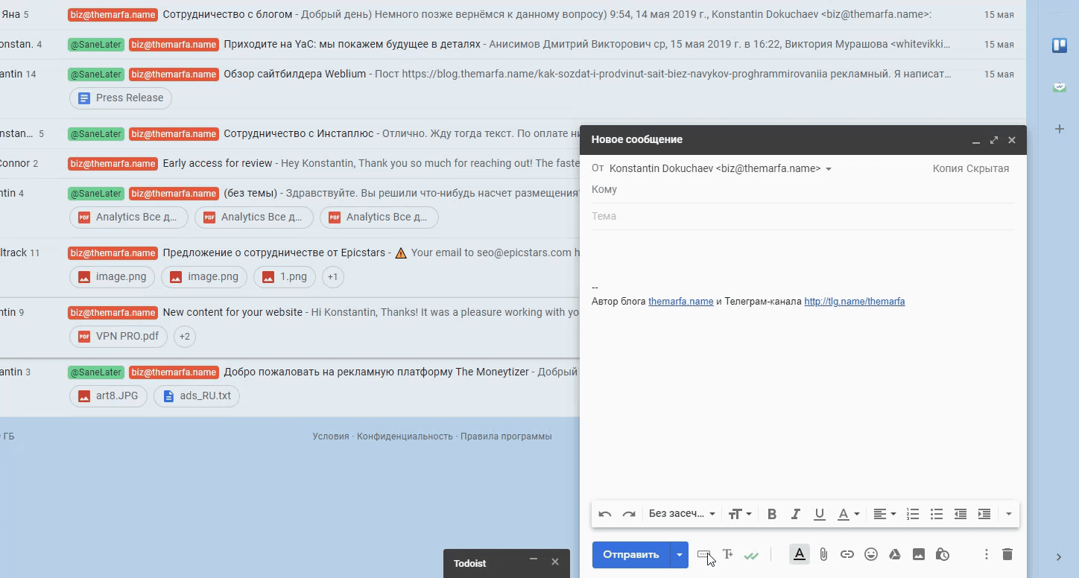The width and height of the screenshot is (1079, 578).
Task: Open the text alignment dropdown
Action: click(x=885, y=514)
